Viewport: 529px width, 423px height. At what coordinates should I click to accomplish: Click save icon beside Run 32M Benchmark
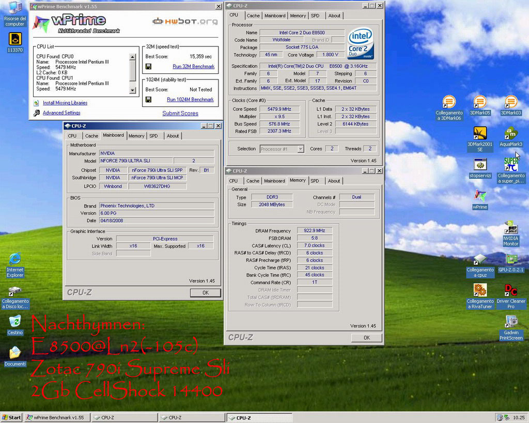pos(148,67)
